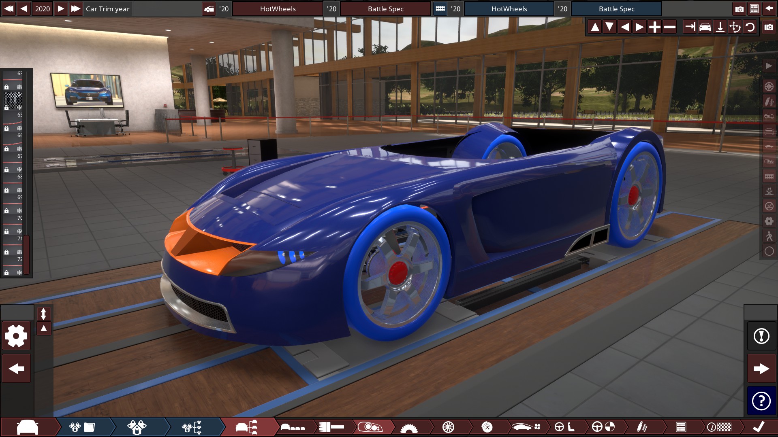Screen dimensions: 778x437
Task: Reset camera rotation with circular arrow icon
Action: point(750,27)
